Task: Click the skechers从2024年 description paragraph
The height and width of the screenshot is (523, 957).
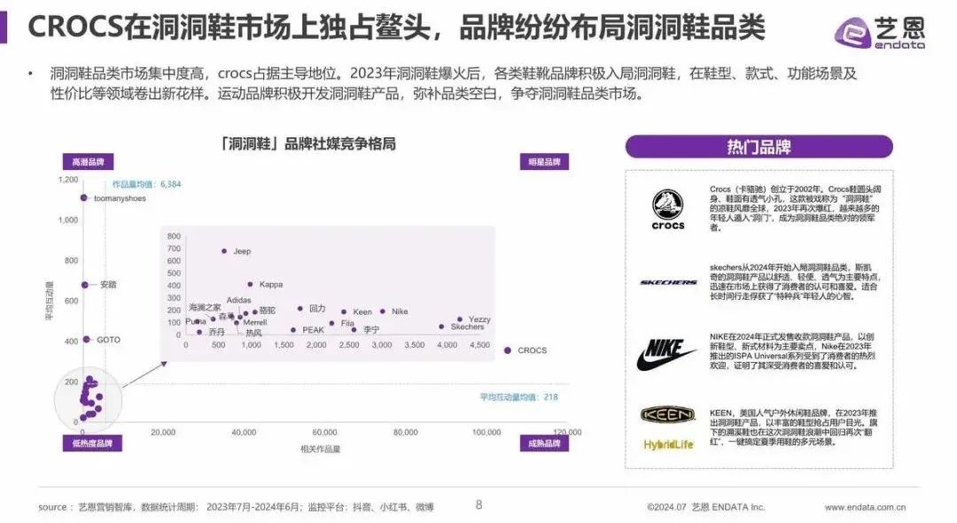Action: 794,281
